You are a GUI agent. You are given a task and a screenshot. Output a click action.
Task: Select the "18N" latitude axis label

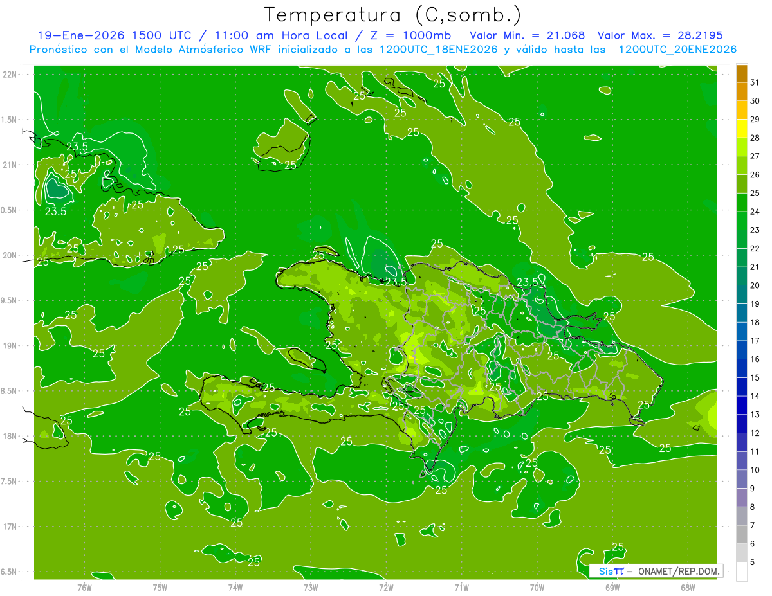[x=9, y=436]
